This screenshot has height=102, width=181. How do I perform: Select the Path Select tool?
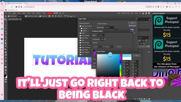click(x=6, y=64)
